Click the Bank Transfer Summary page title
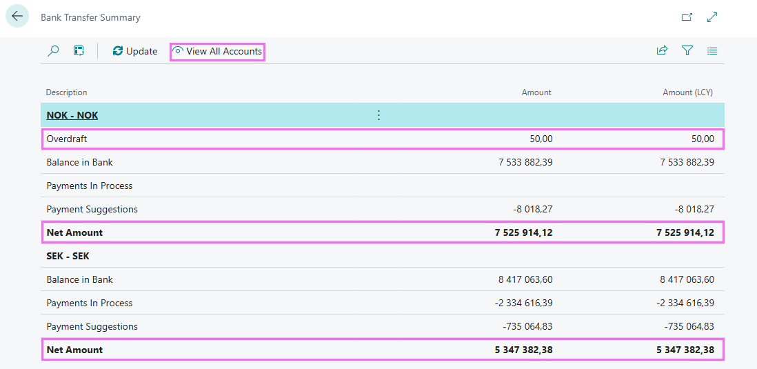The width and height of the screenshot is (757, 369). 90,17
